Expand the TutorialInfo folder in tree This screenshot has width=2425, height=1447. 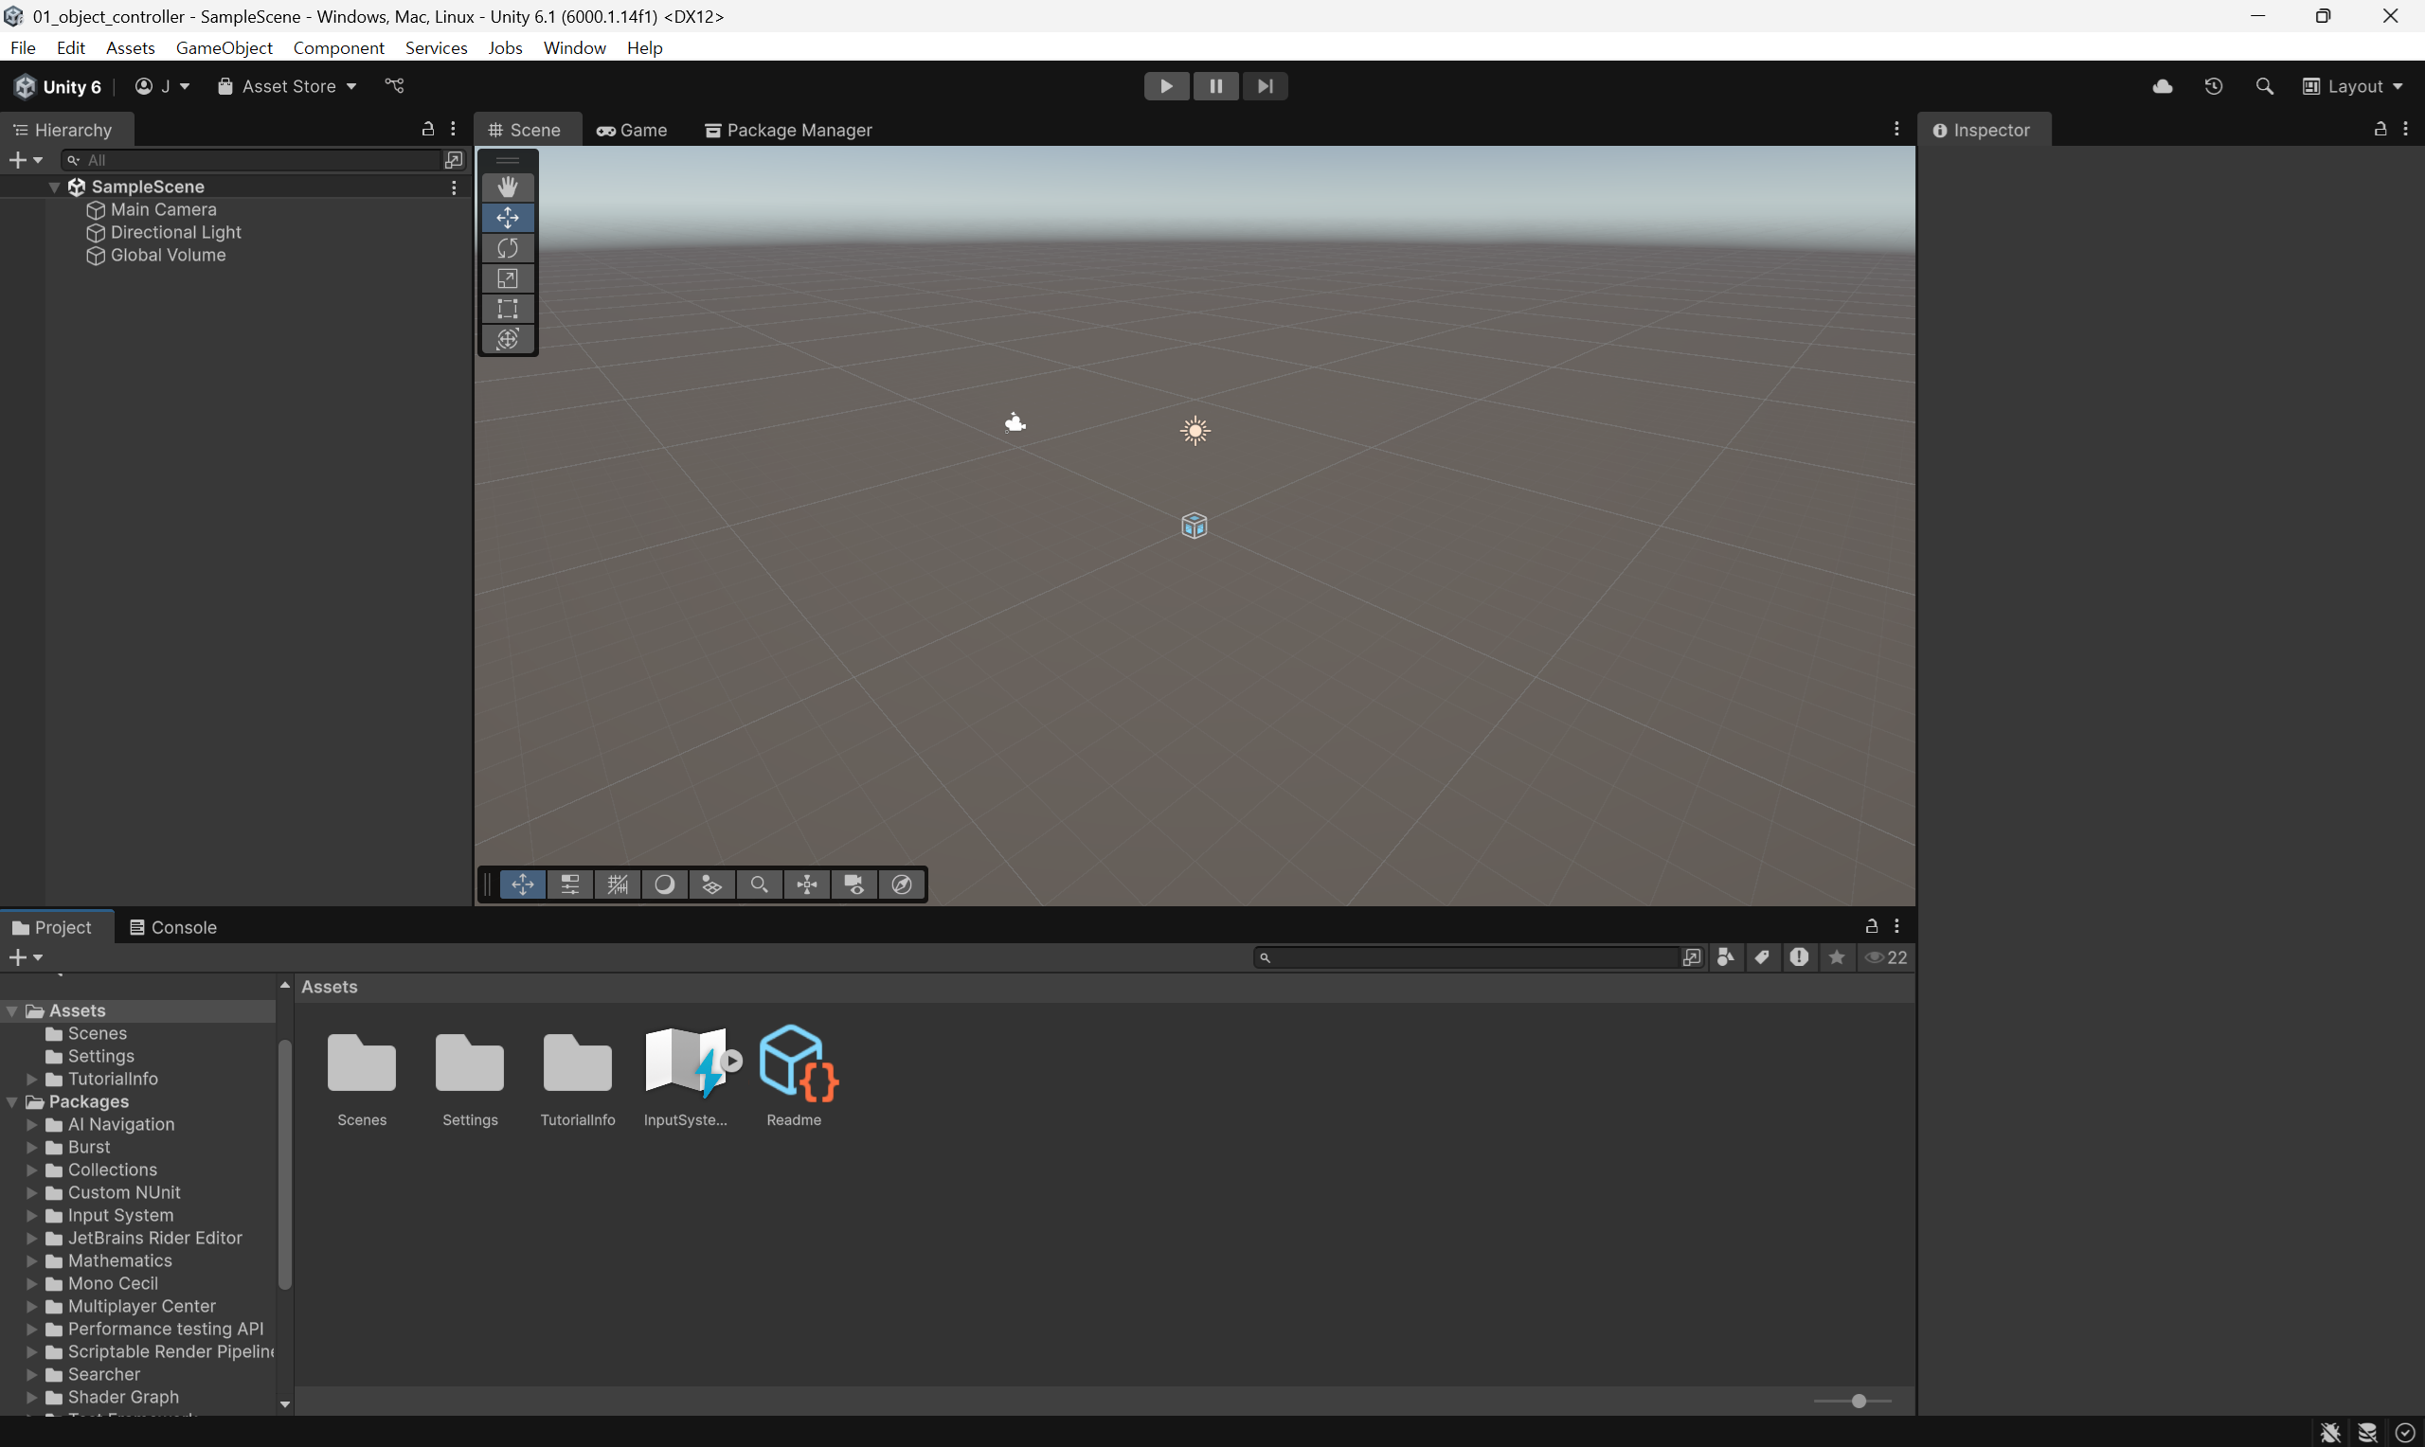click(x=32, y=1079)
